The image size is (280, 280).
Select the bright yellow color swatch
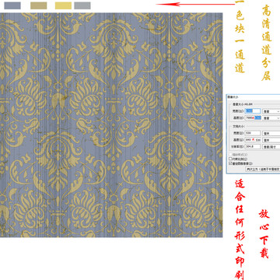coord(63,5)
